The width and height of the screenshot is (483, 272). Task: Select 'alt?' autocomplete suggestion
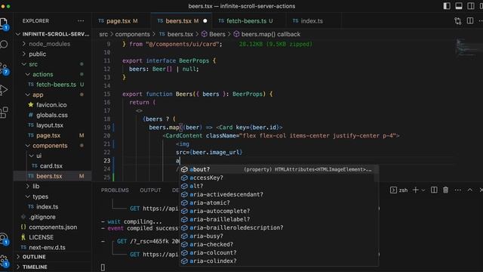click(x=278, y=186)
